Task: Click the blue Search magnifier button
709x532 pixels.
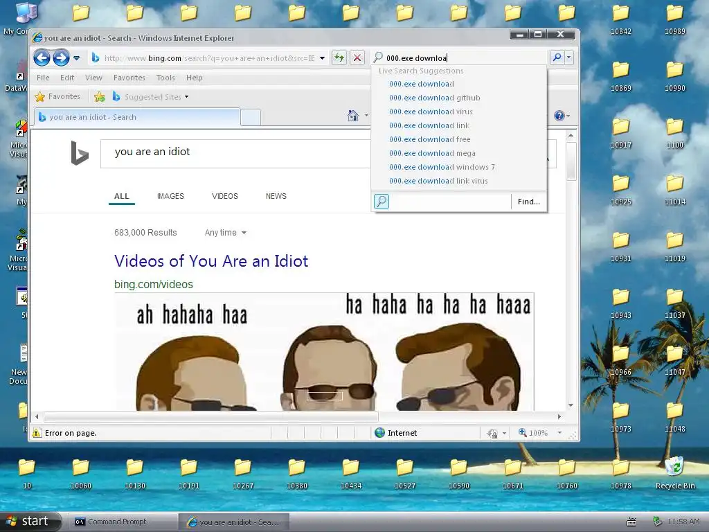Action: pyautogui.click(x=557, y=57)
